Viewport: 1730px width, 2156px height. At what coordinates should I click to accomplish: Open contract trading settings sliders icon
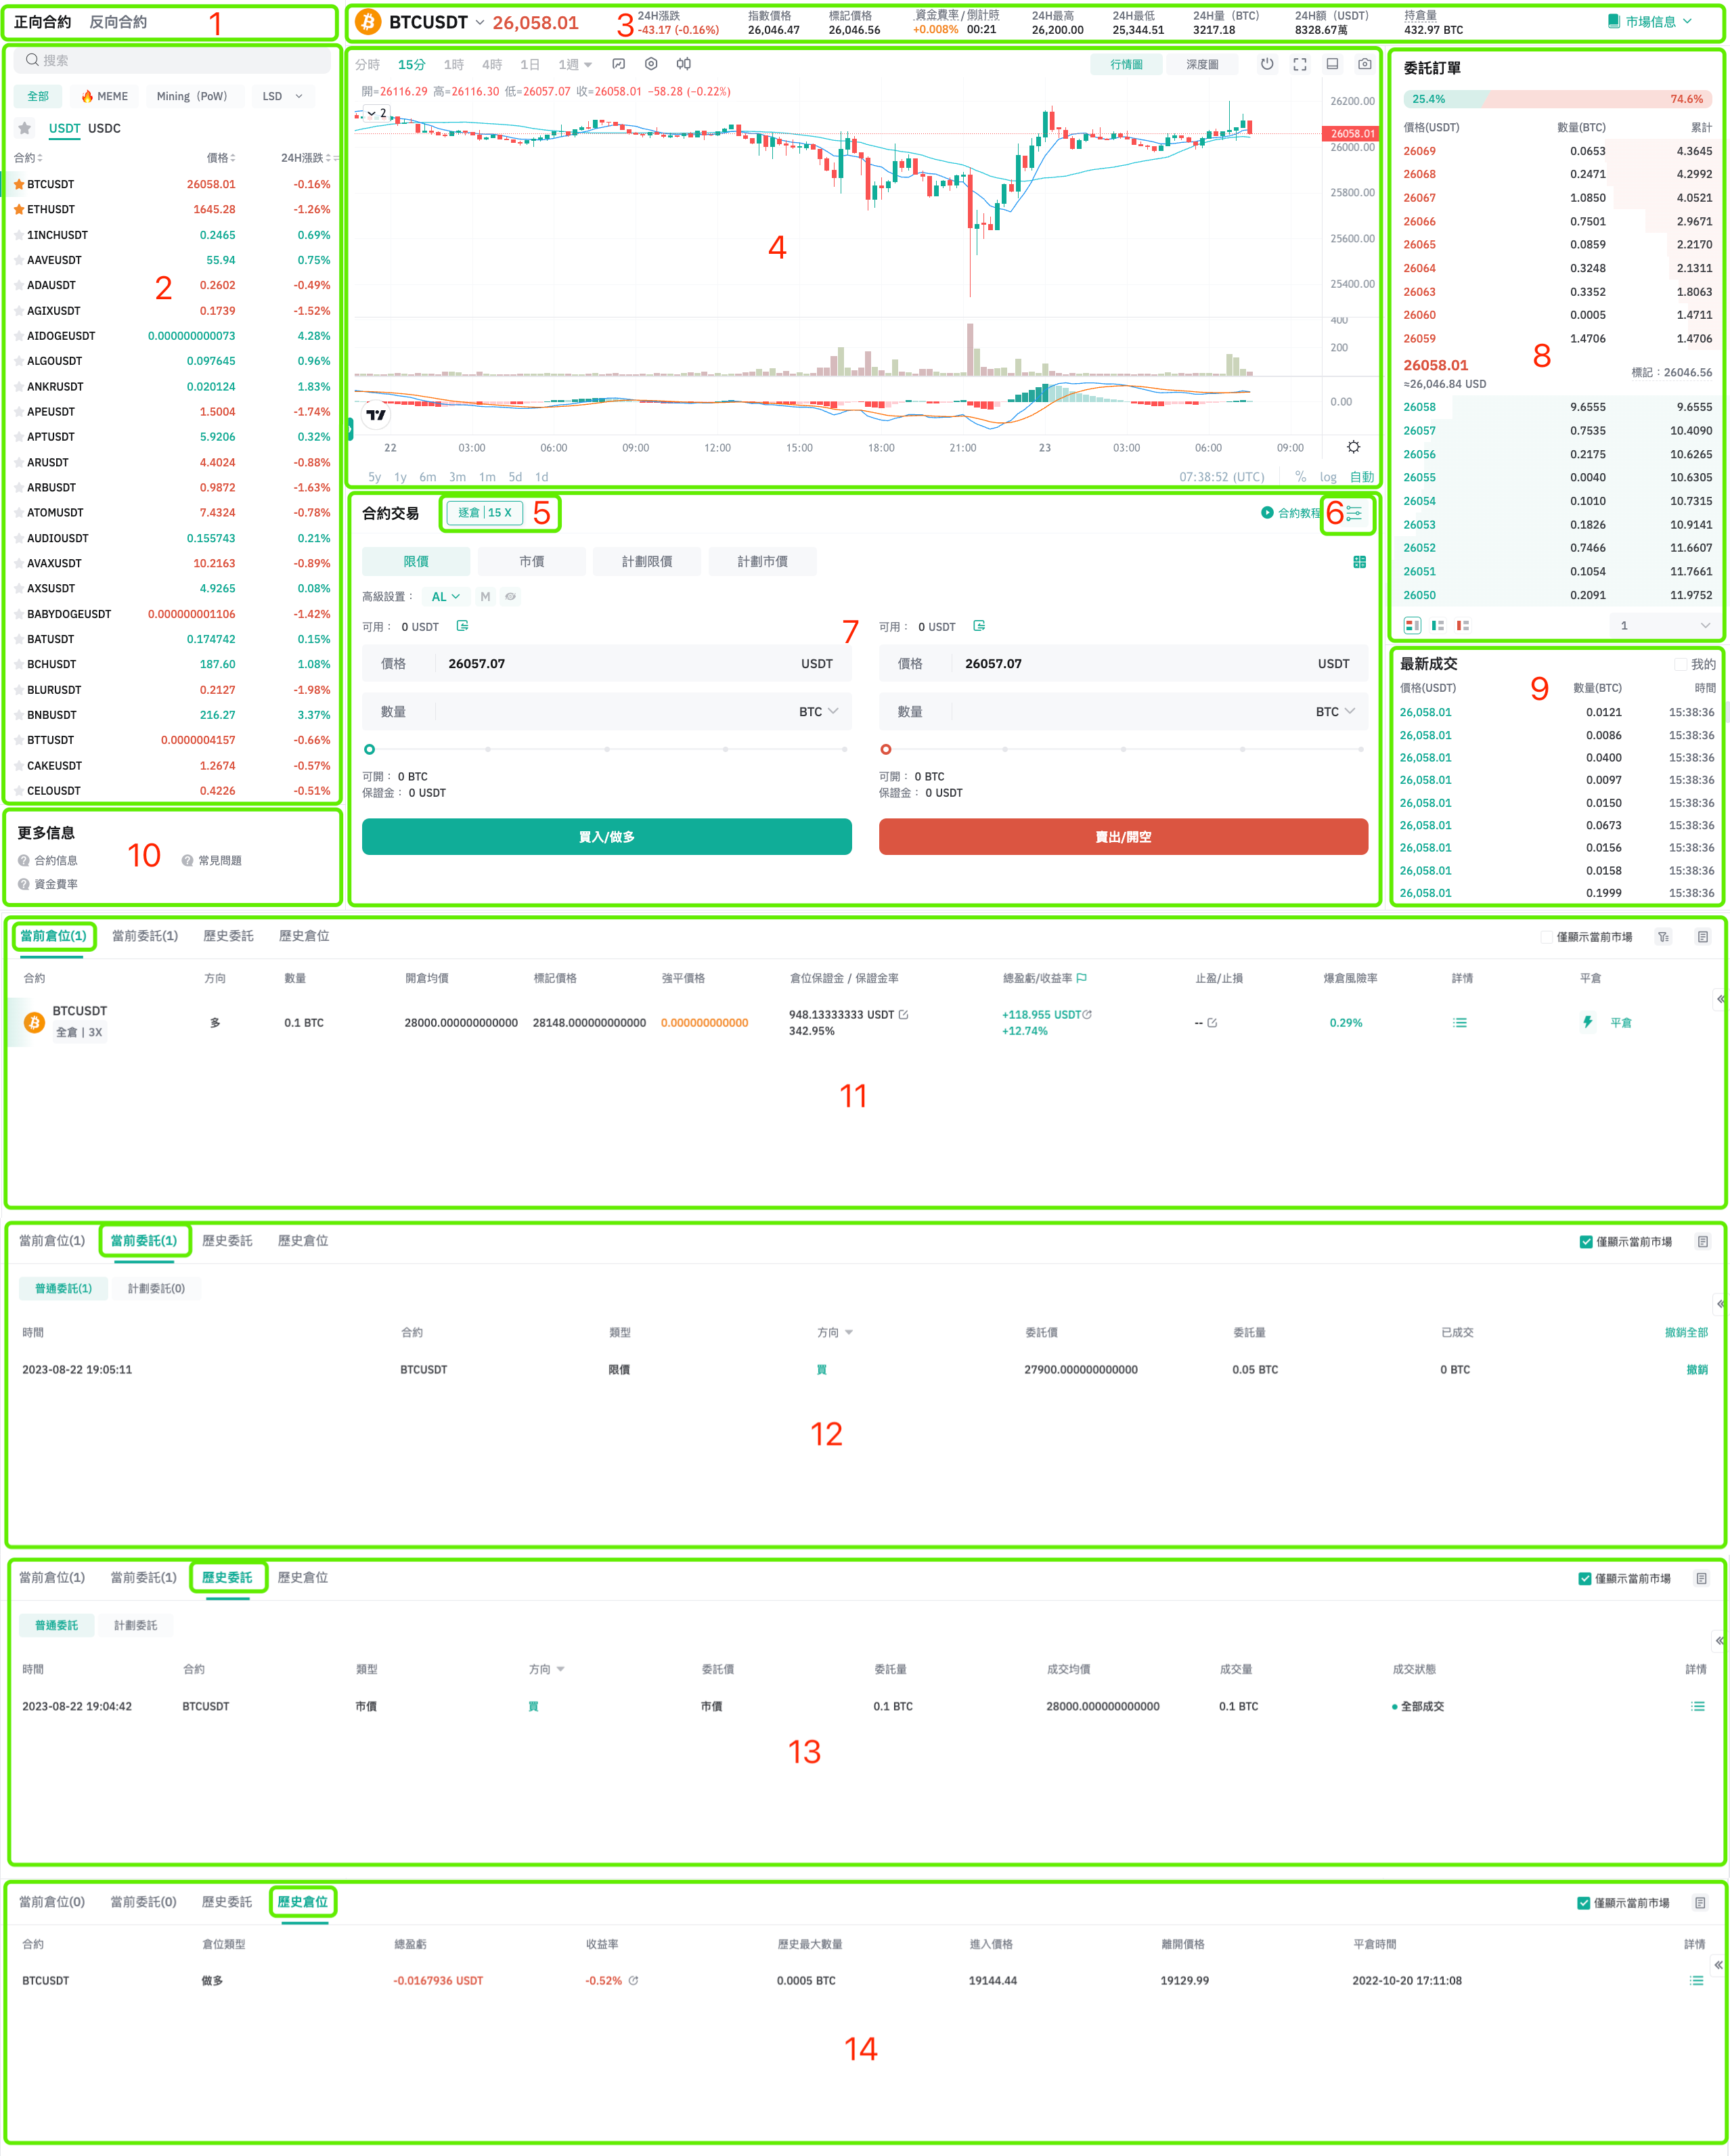pyautogui.click(x=1354, y=513)
